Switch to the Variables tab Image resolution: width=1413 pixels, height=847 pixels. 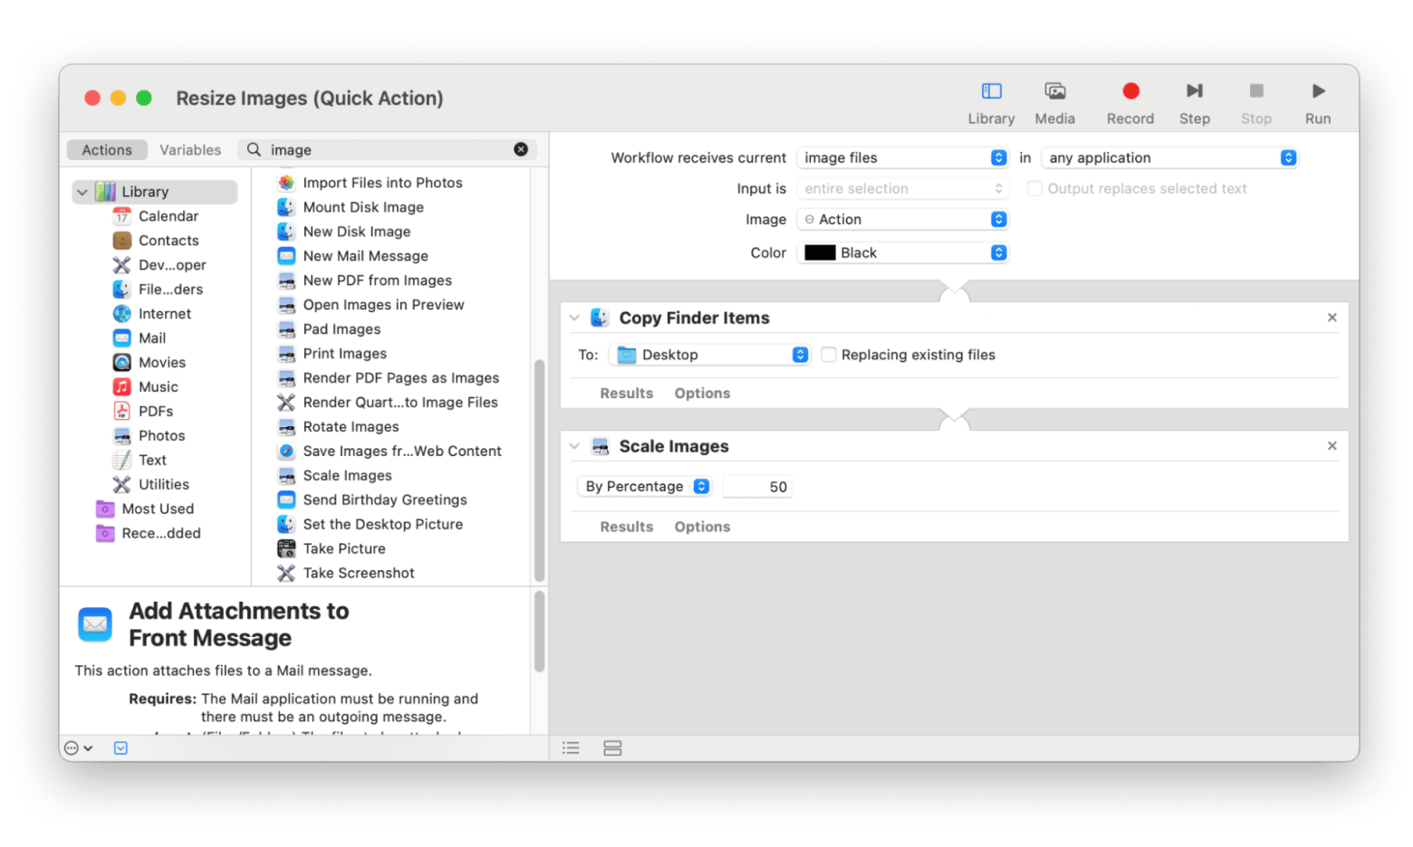[x=190, y=150]
